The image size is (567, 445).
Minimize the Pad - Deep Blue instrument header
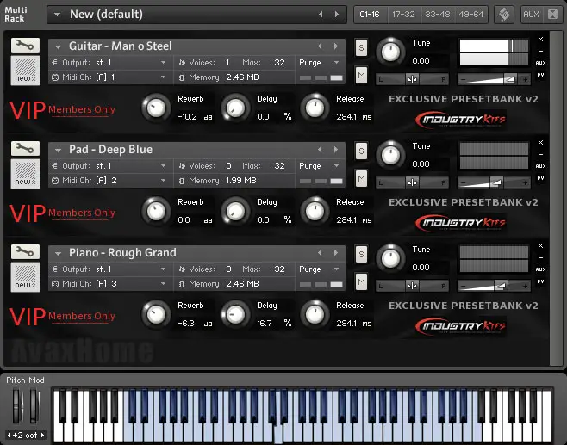click(540, 154)
